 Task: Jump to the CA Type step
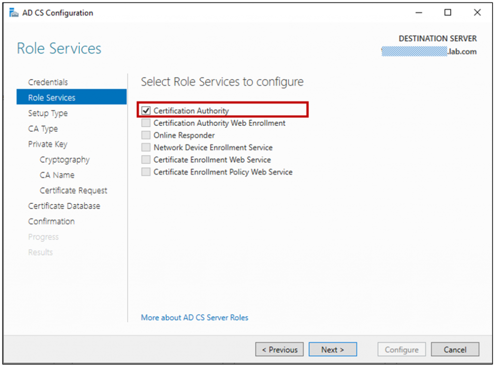(43, 129)
